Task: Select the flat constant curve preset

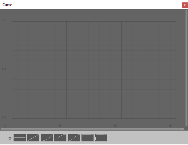Action: pyautogui.click(x=20, y=137)
